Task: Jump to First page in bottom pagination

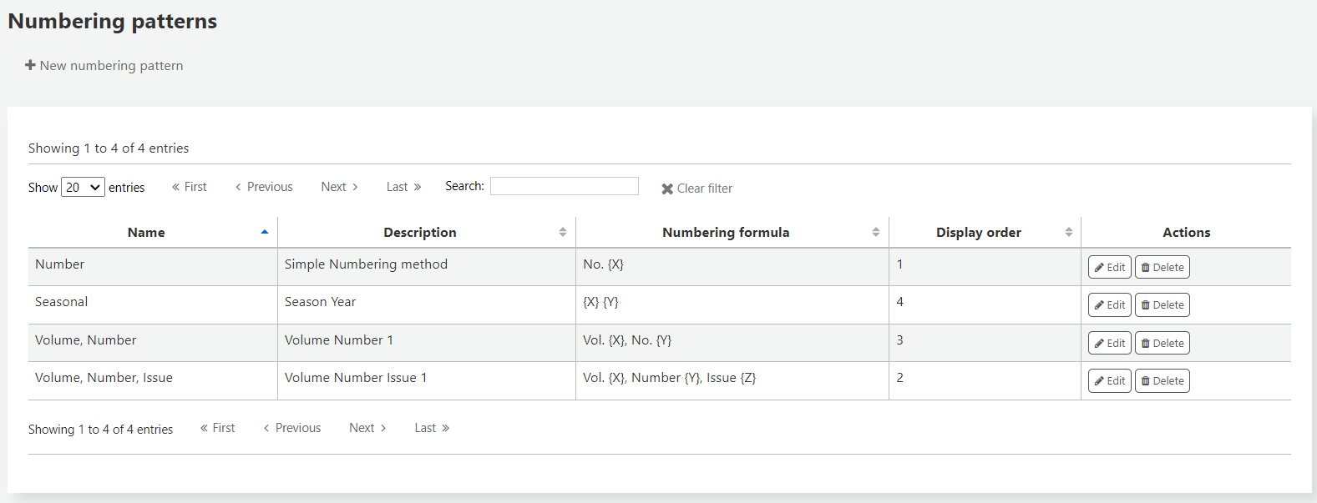Action: [218, 428]
